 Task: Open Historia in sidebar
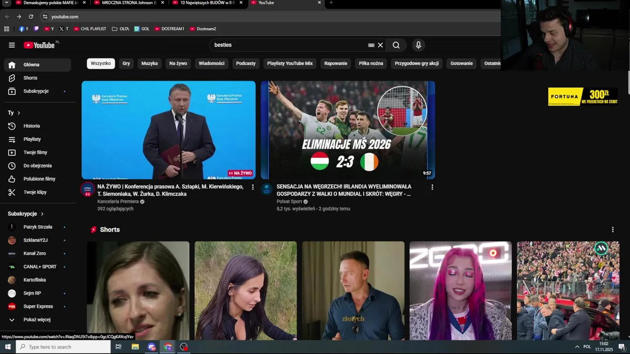[37, 126]
